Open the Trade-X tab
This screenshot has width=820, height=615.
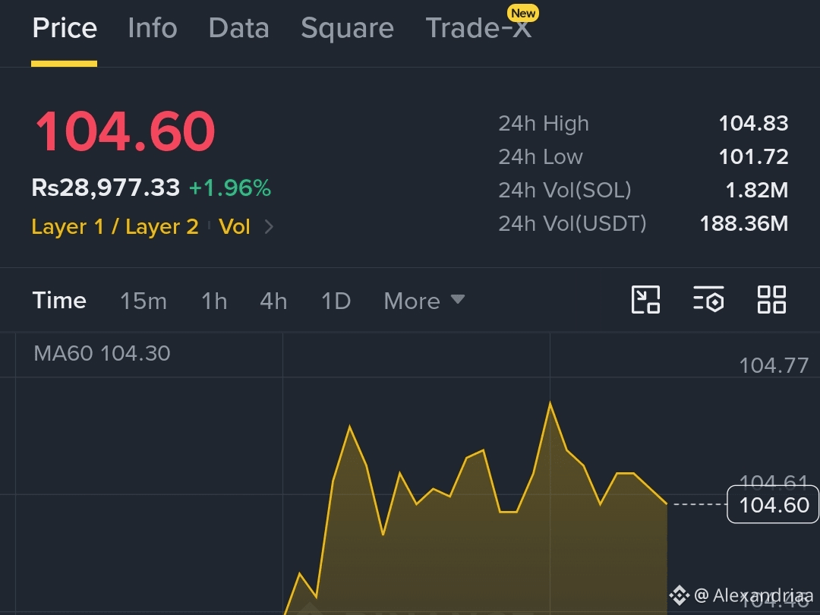478,28
